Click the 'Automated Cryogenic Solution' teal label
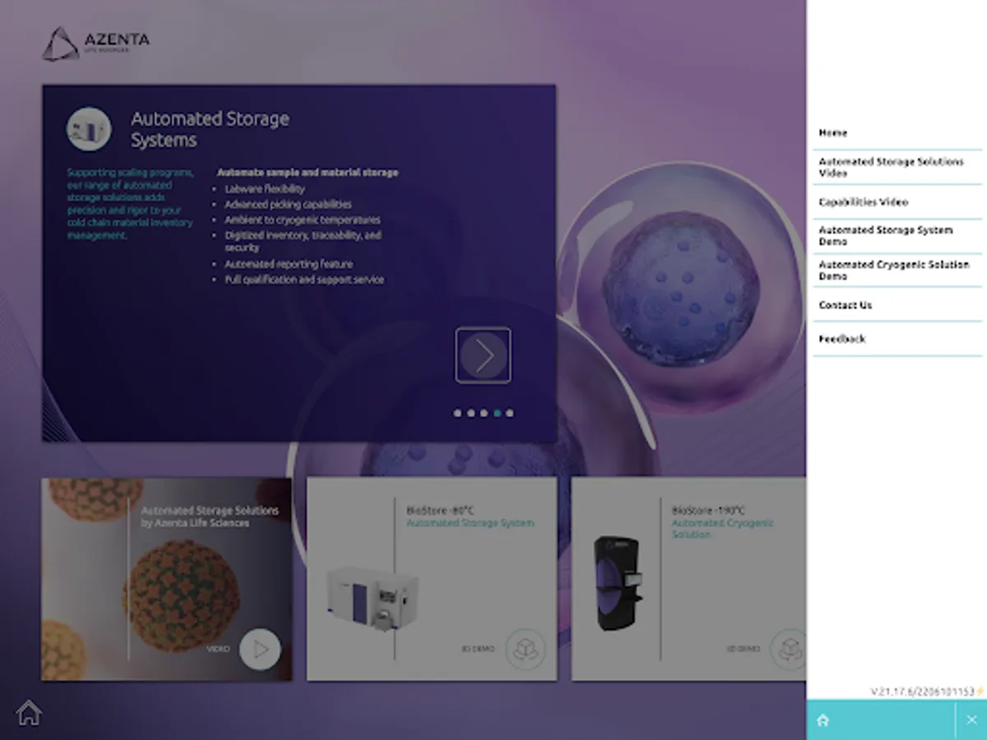The width and height of the screenshot is (987, 740). pos(723,529)
